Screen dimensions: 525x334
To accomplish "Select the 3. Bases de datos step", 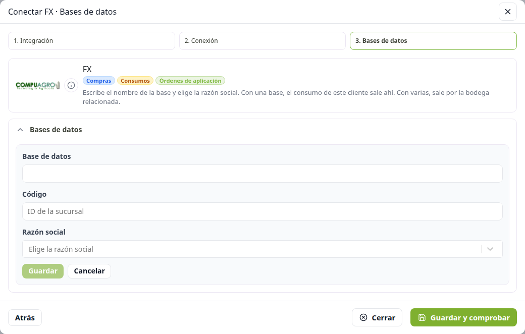I will [x=433, y=41].
